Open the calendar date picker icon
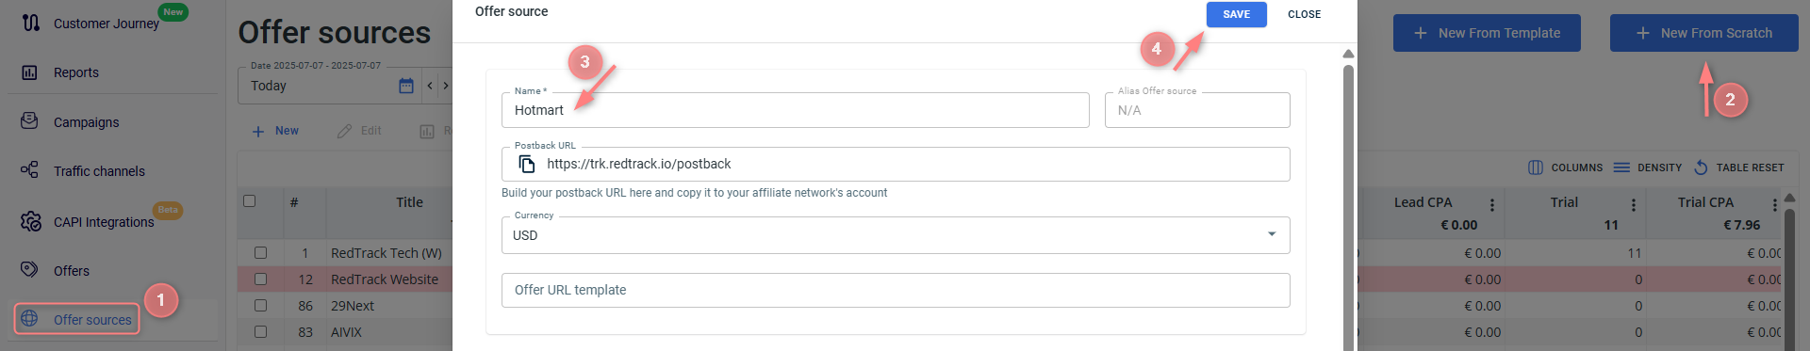 pos(406,86)
